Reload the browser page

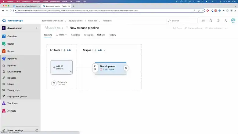pyautogui.click(x=11, y=10)
